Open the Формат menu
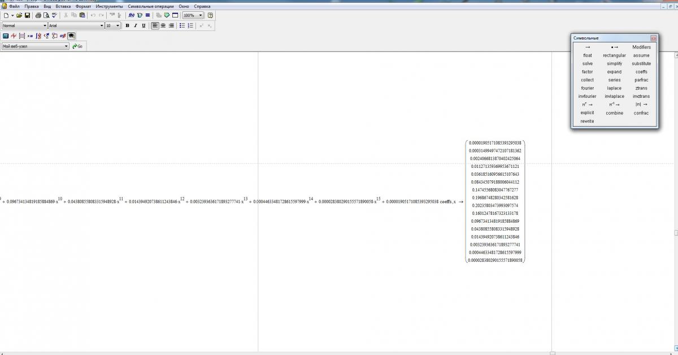This screenshot has height=355, width=678. [x=83, y=6]
